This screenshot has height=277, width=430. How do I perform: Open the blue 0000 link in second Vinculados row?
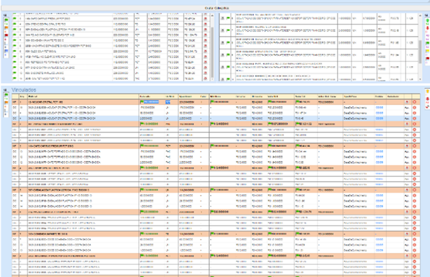(x=379, y=107)
